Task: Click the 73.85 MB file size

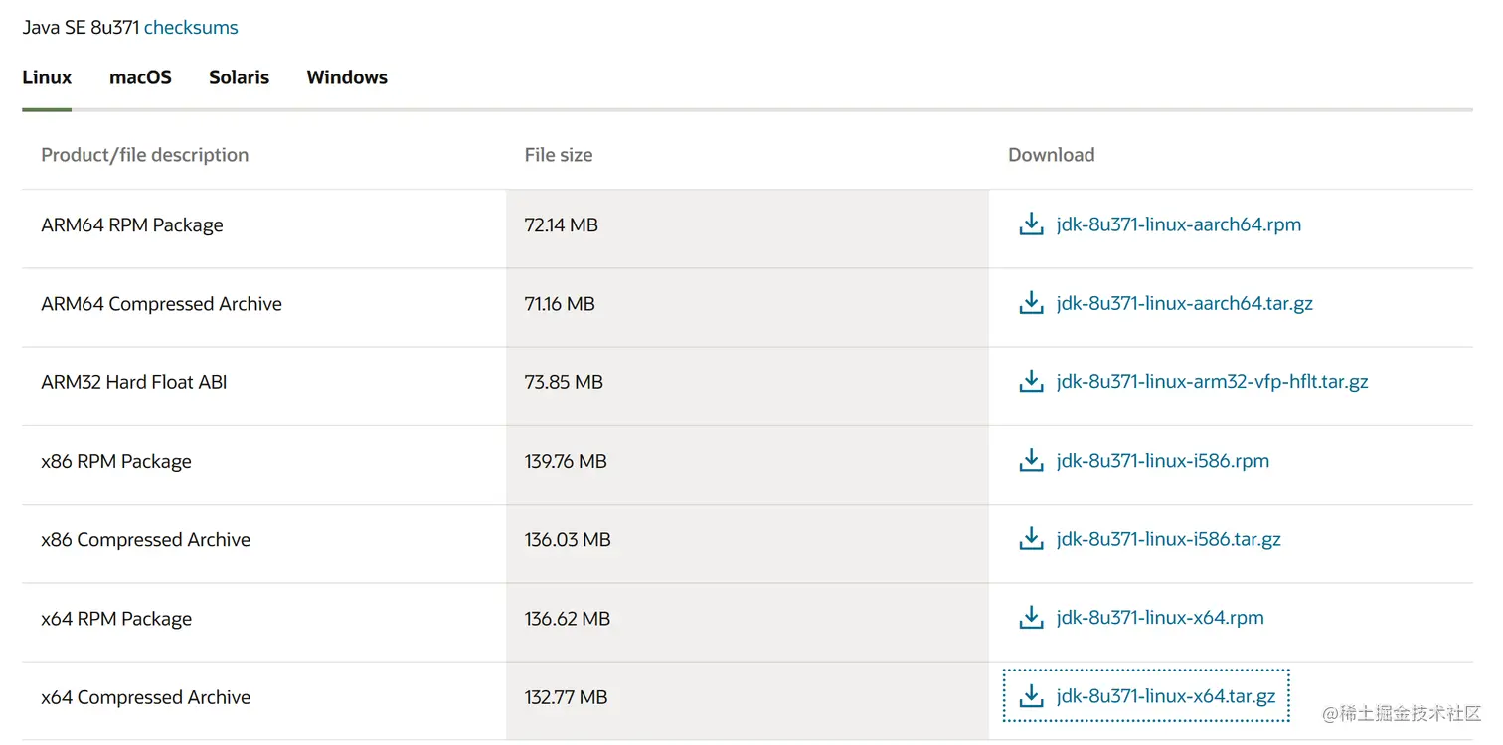Action: click(564, 382)
